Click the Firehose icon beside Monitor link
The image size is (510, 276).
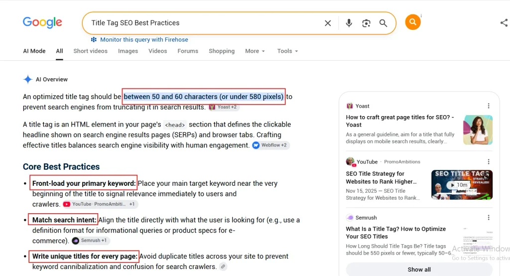coord(94,40)
